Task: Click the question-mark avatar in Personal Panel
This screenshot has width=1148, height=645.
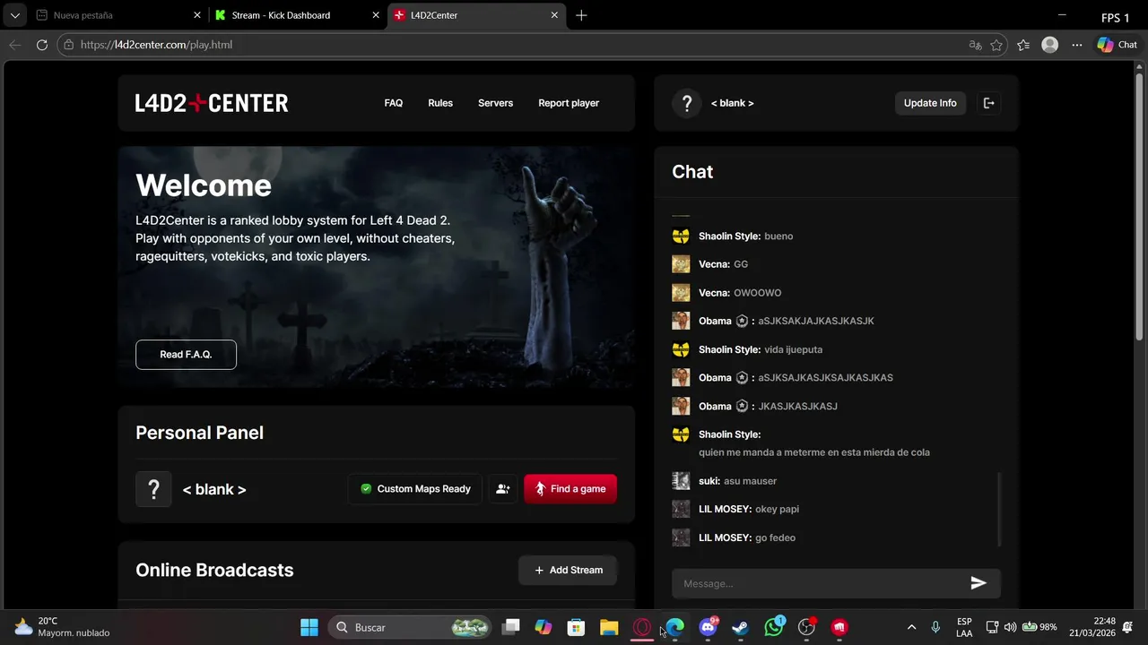Action: click(x=153, y=489)
